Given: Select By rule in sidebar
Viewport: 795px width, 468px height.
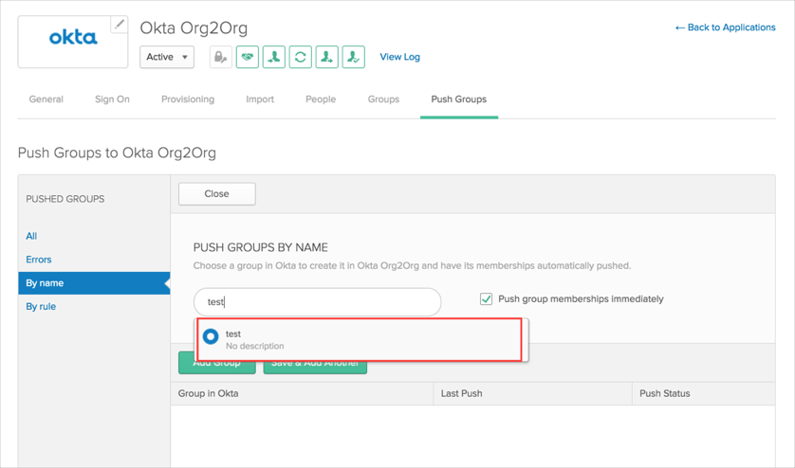Looking at the screenshot, I should click(41, 307).
